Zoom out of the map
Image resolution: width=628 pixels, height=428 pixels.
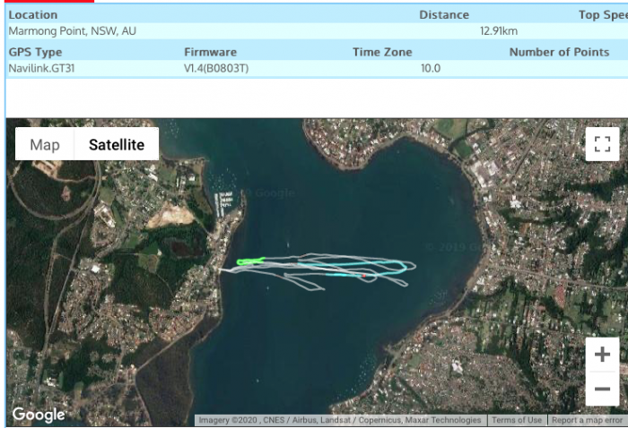tap(602, 389)
